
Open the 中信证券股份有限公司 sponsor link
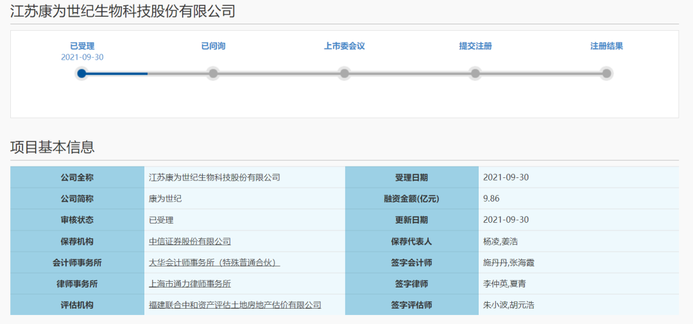coord(190,241)
